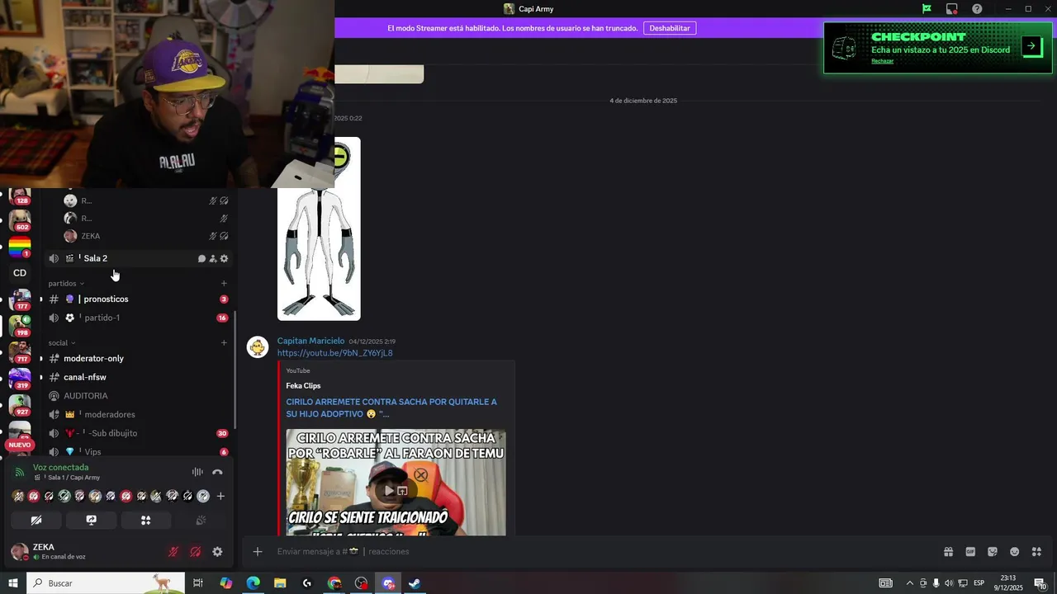1057x594 pixels.
Task: Open Sala 2 channel settings gear
Action: point(224,258)
